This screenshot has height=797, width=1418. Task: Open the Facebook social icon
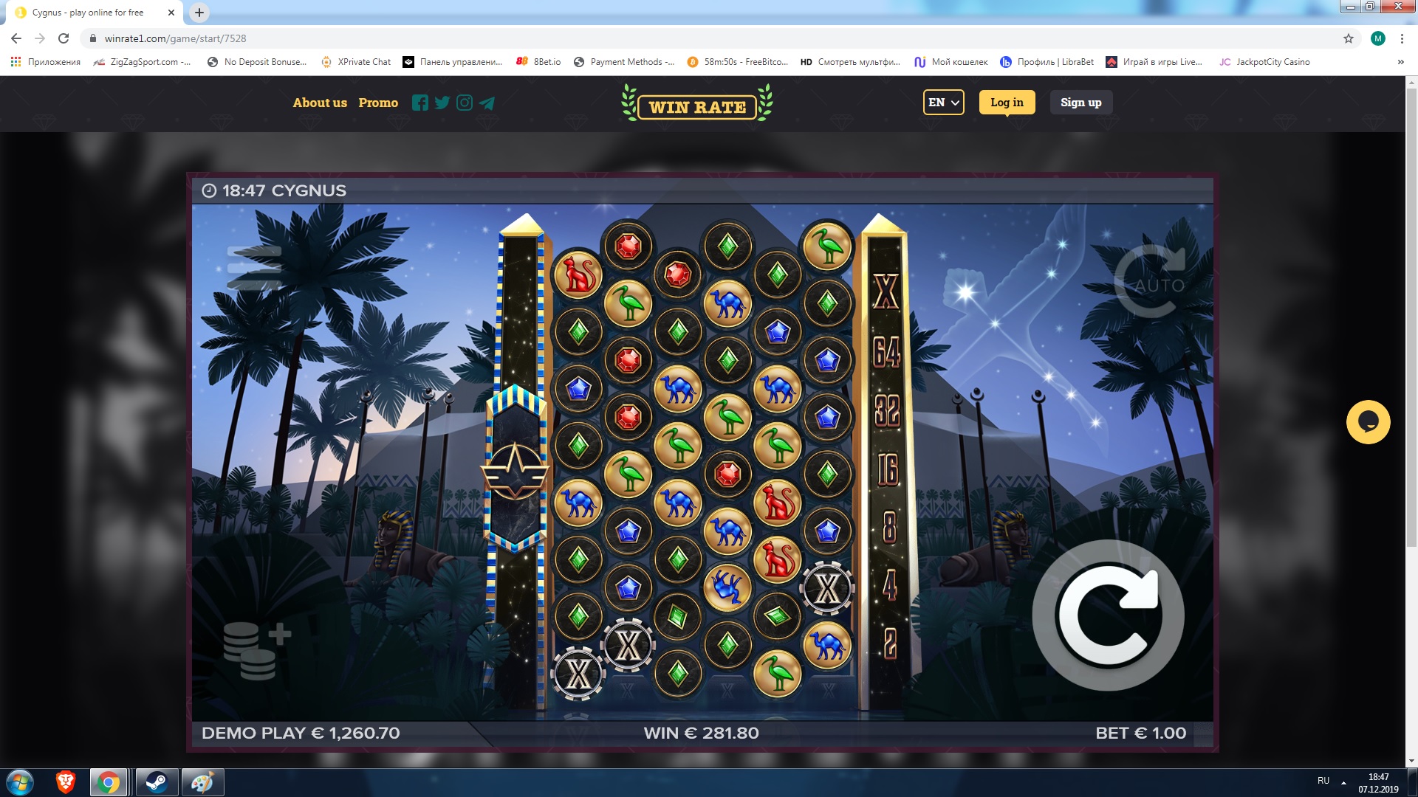[x=419, y=103]
